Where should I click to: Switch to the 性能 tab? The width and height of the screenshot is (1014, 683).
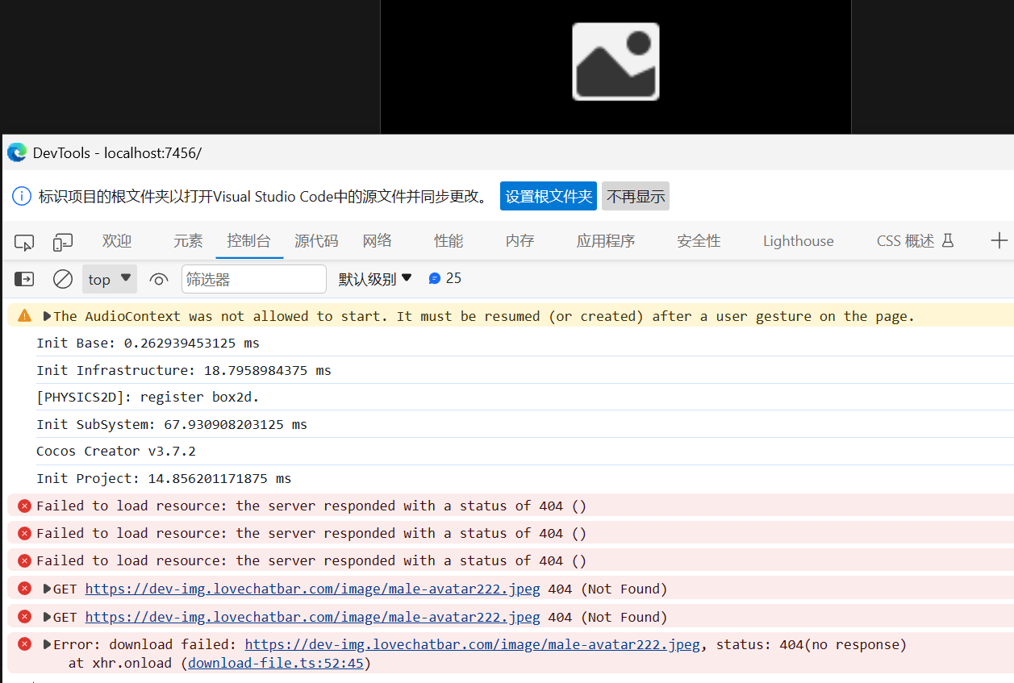pos(449,240)
